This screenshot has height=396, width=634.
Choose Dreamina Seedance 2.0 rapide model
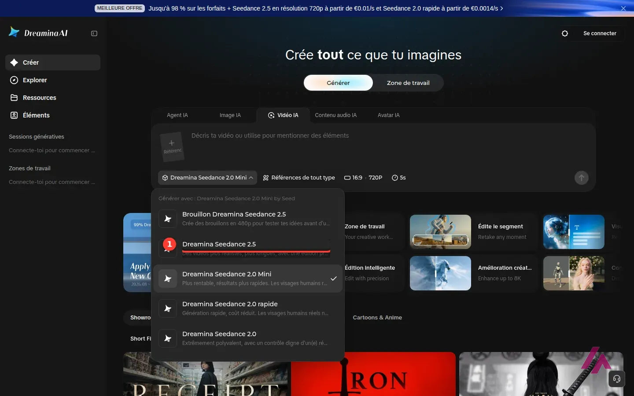247,308
